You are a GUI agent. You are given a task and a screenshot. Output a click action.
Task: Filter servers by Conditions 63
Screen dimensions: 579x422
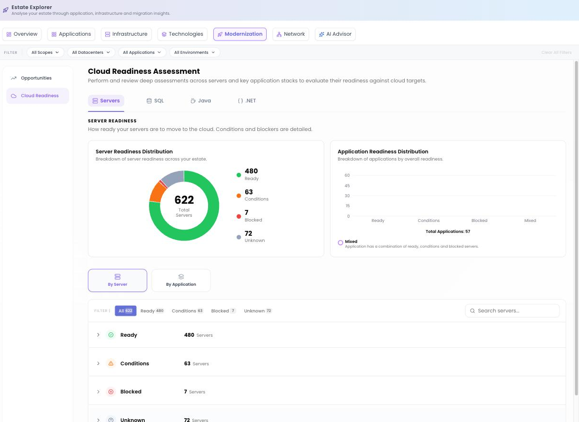[188, 311]
